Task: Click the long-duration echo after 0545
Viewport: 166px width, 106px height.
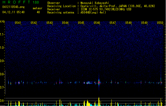Action: [89, 83]
